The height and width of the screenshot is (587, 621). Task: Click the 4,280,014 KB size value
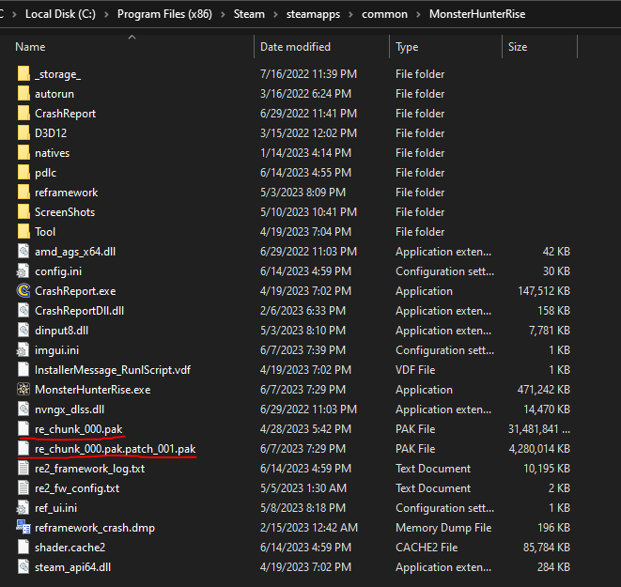click(x=539, y=449)
